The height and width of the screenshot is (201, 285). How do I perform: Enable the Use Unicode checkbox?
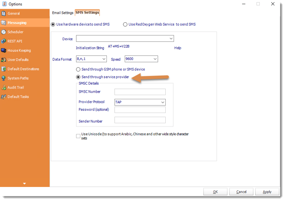click(x=78, y=136)
